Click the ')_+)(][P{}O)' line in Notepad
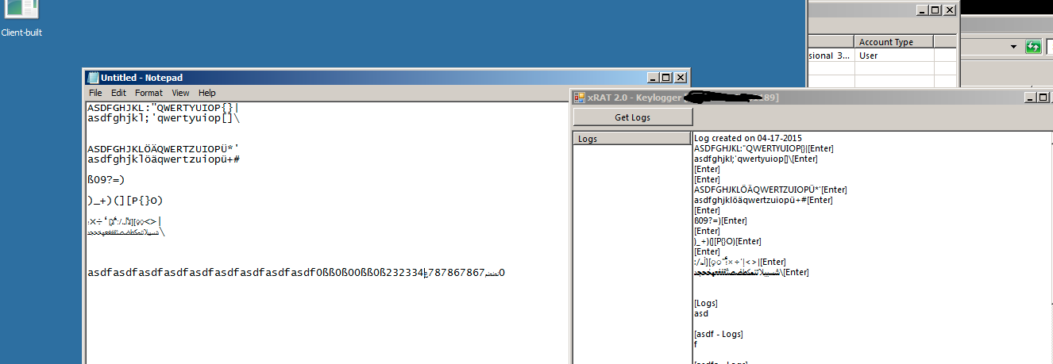 tap(125, 201)
